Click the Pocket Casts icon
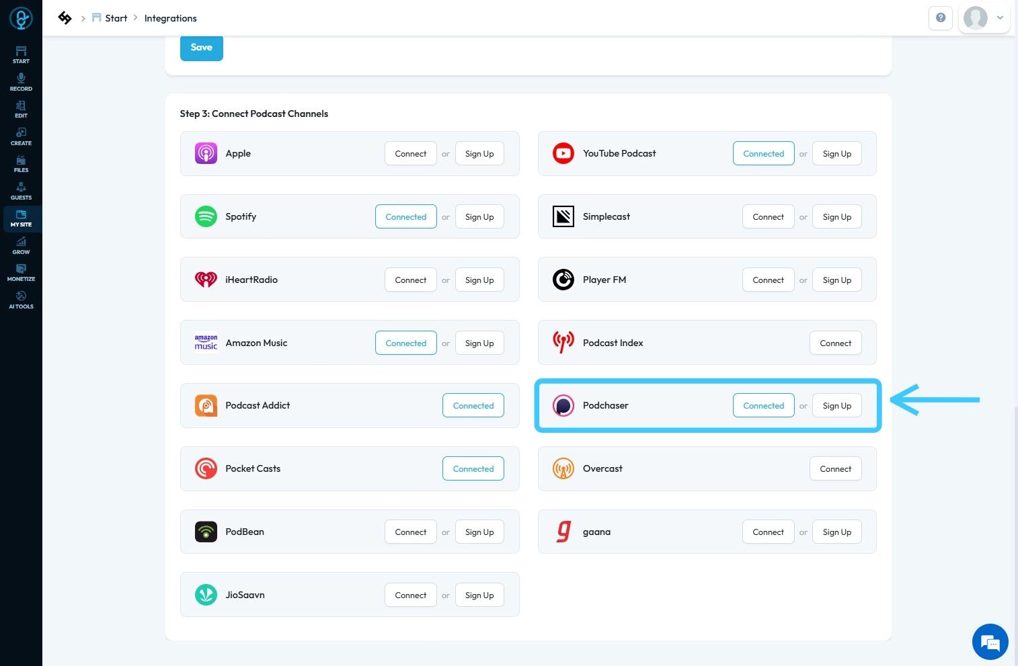This screenshot has width=1018, height=666. [x=206, y=468]
